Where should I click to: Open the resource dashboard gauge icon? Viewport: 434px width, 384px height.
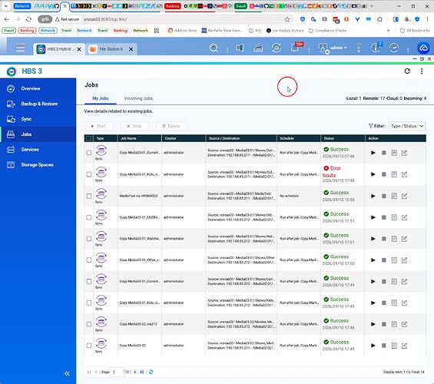(394, 48)
